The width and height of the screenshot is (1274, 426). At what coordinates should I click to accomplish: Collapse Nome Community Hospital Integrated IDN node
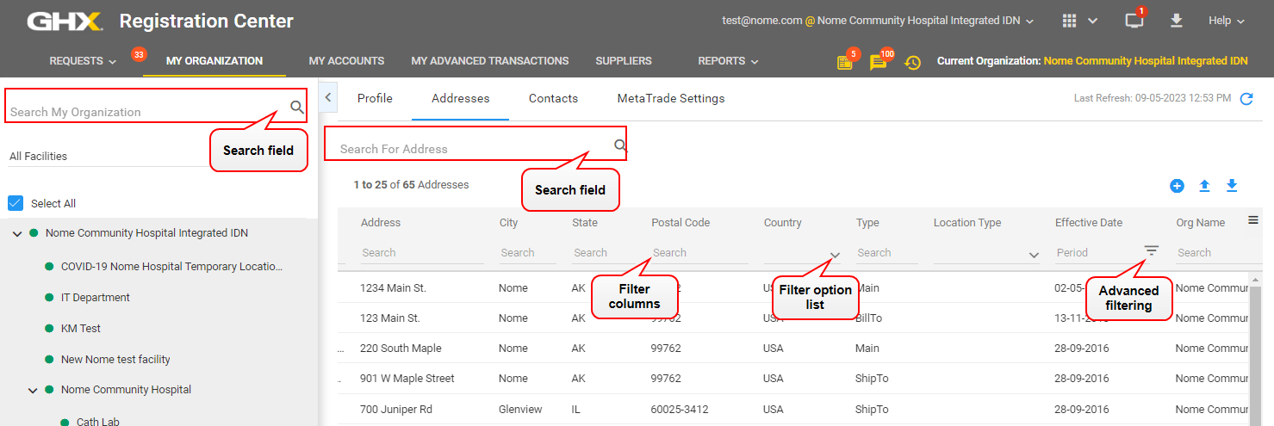pyautogui.click(x=17, y=233)
